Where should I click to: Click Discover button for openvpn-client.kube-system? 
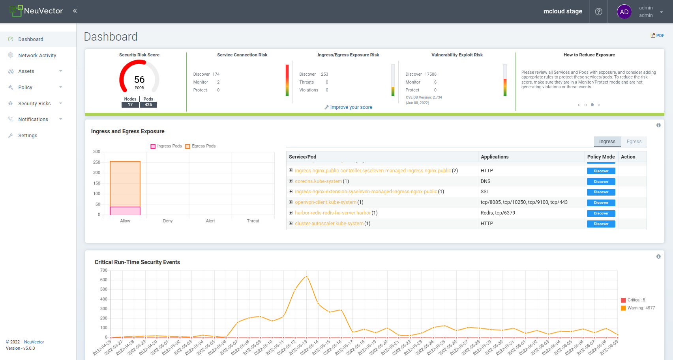[x=601, y=203]
